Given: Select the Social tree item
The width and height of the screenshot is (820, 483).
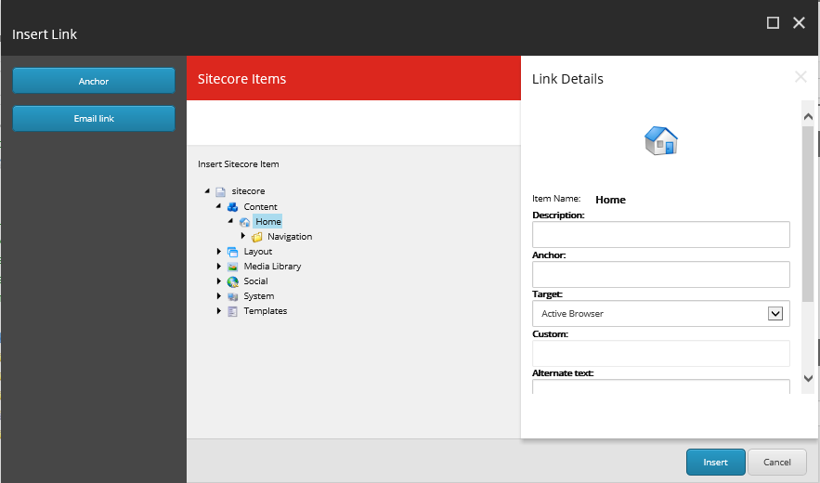Looking at the screenshot, I should coord(255,281).
